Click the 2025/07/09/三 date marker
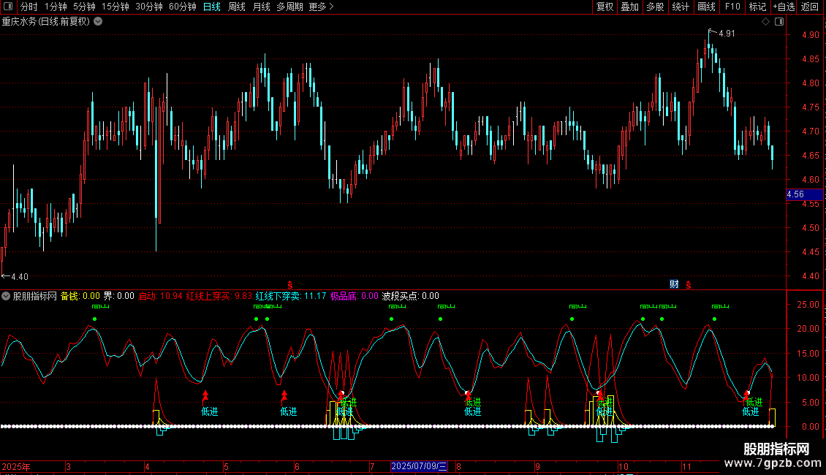826x475 pixels. 419,466
